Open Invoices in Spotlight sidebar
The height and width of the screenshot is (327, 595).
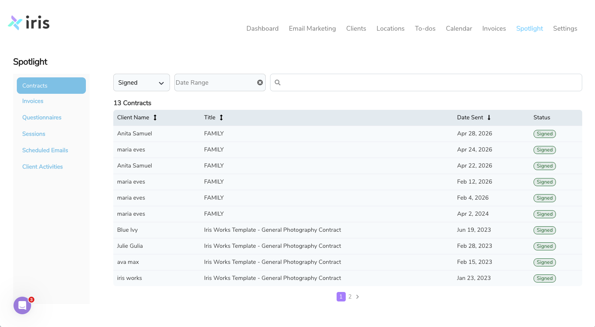pos(33,101)
